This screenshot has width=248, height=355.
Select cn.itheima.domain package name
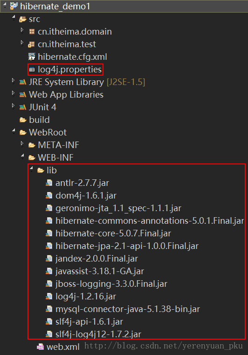[x=75, y=32]
